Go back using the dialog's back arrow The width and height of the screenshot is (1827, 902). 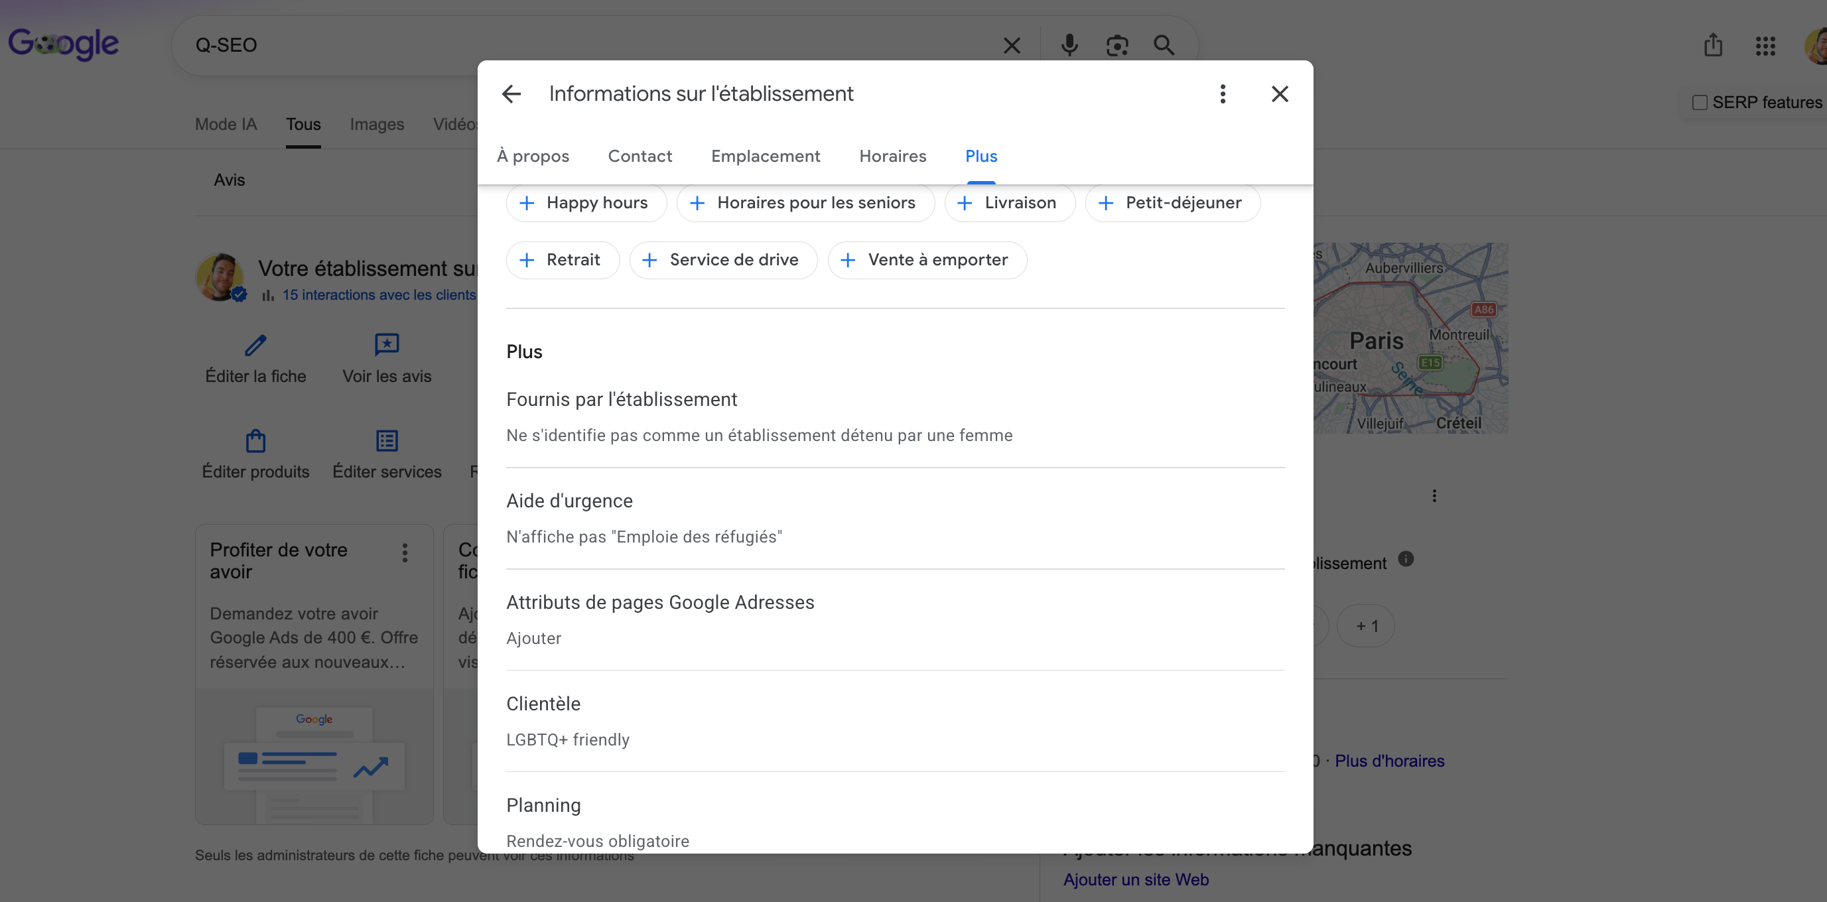[x=511, y=94]
